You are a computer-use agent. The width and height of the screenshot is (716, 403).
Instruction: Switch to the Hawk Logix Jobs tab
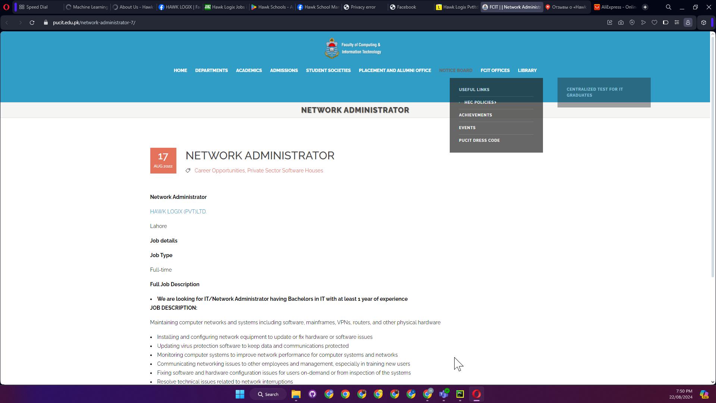tap(226, 7)
